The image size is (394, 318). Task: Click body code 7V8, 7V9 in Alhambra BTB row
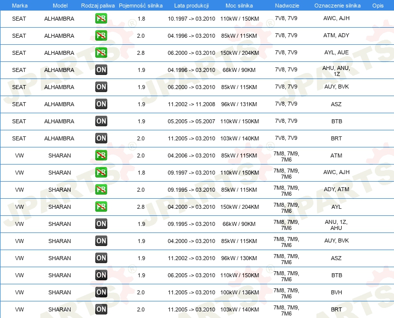point(286,121)
